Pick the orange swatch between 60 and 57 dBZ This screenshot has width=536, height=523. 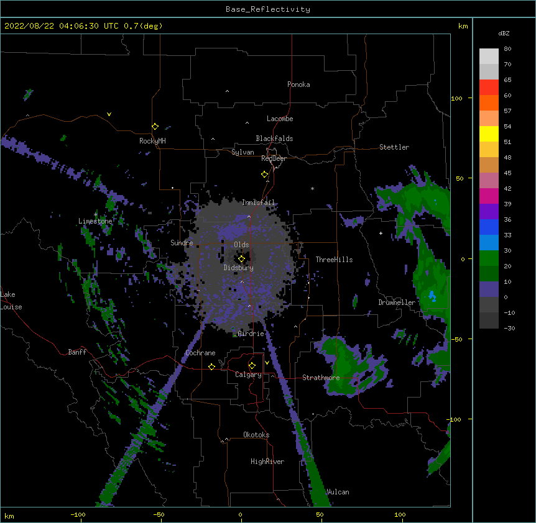[489, 102]
